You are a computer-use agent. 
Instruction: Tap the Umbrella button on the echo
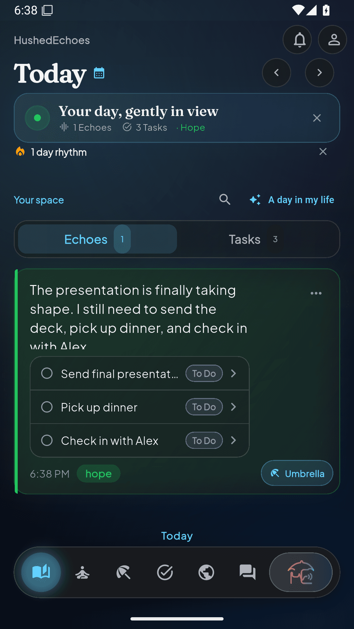click(x=297, y=473)
